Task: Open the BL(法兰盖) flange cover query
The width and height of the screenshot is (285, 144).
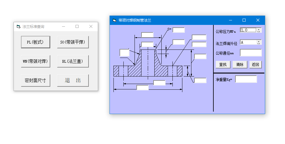Action: click(x=73, y=61)
